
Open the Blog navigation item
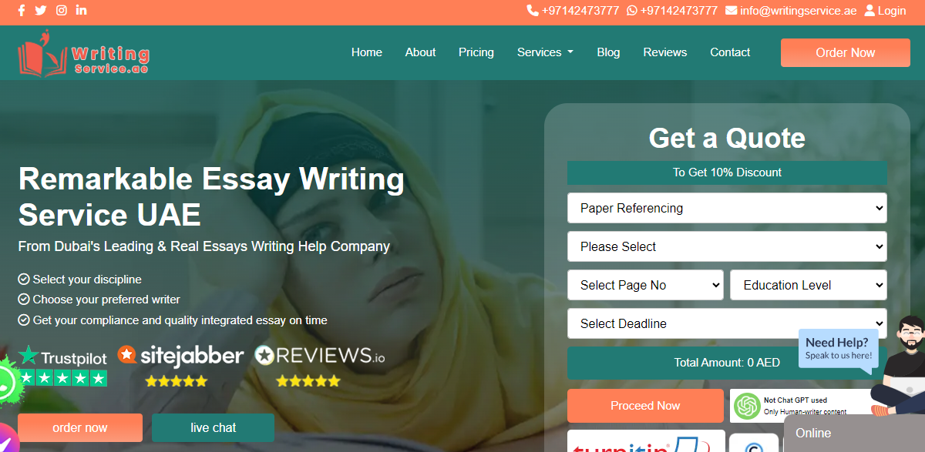coord(608,52)
